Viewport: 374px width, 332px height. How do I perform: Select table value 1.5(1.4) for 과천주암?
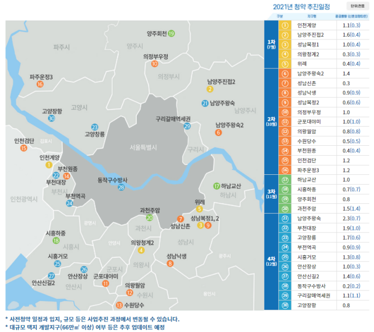[351, 209]
